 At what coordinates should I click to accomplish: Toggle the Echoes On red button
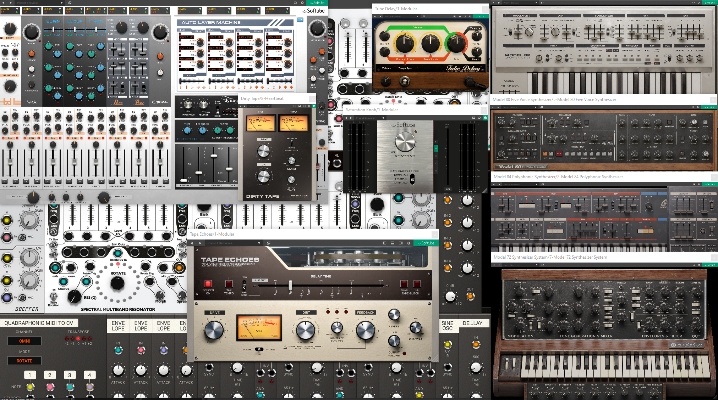tap(208, 283)
